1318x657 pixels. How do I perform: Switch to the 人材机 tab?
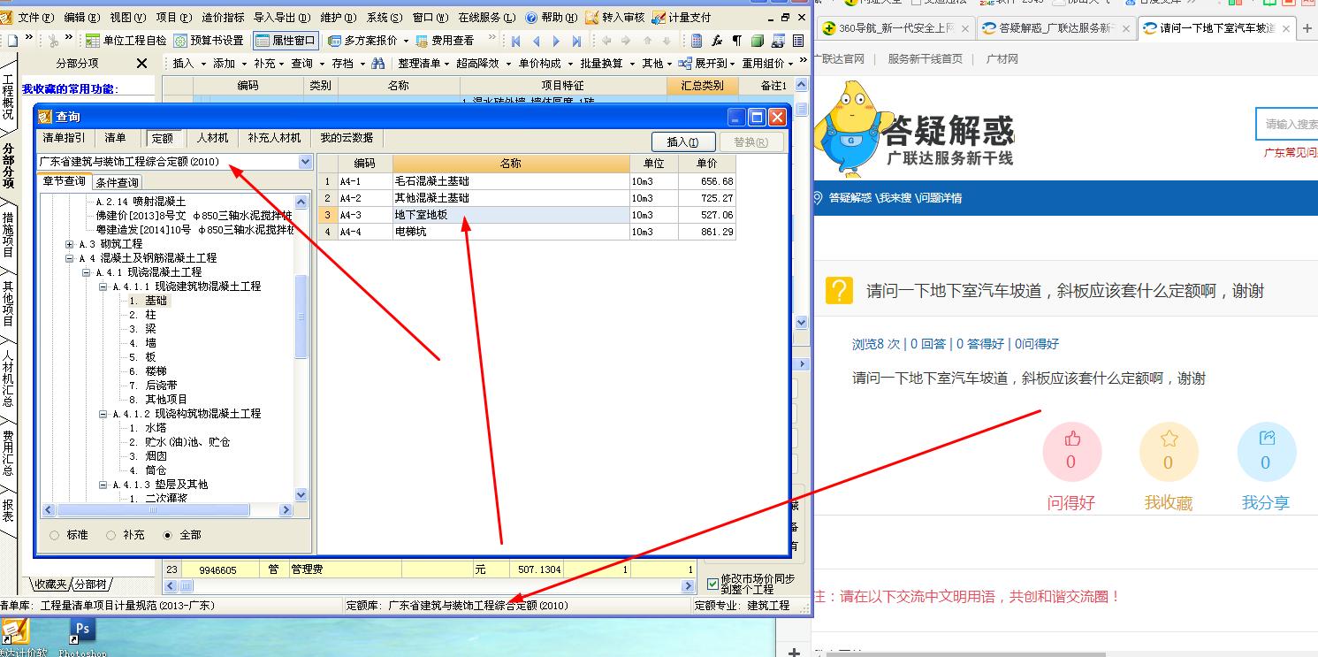coord(212,138)
